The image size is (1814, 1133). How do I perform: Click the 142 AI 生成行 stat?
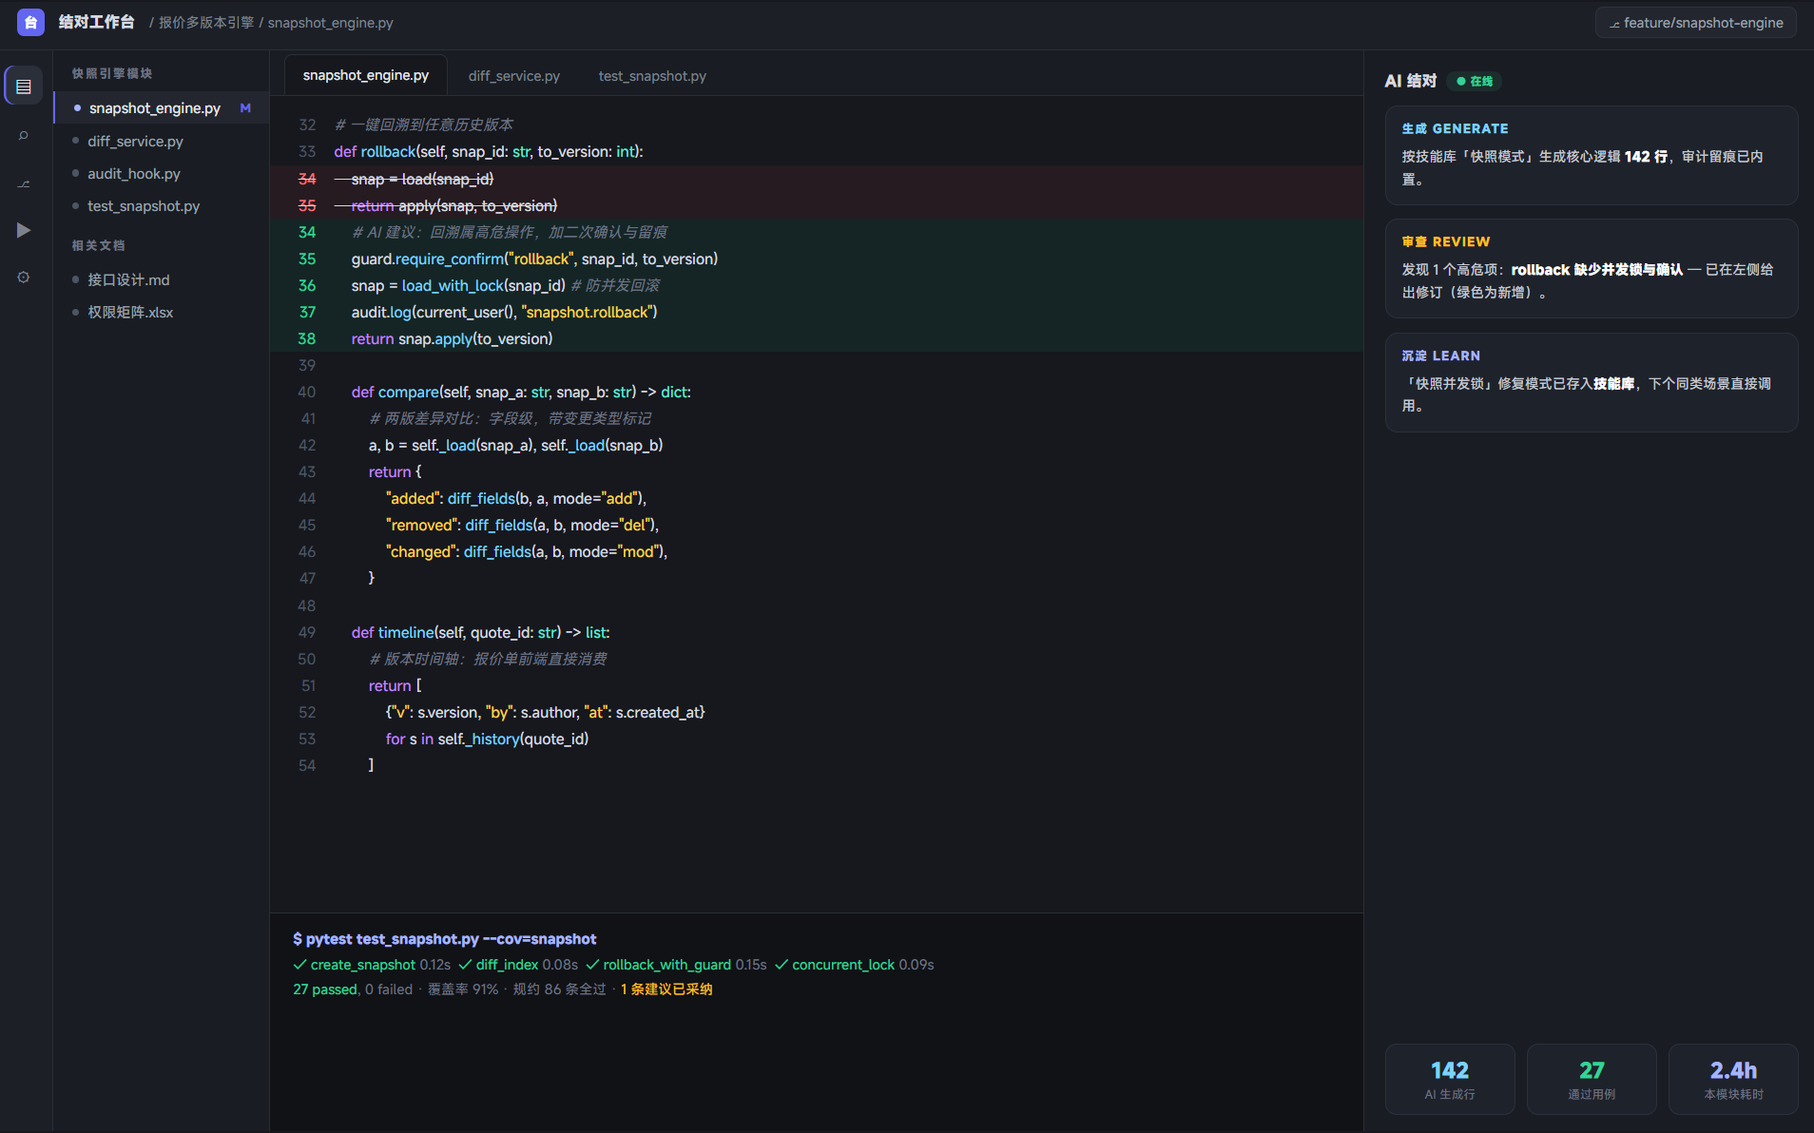1450,1079
